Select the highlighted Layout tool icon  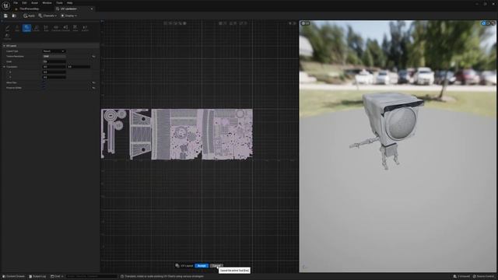(x=26, y=28)
